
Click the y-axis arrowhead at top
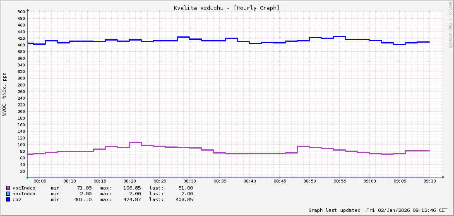pos(28,9)
